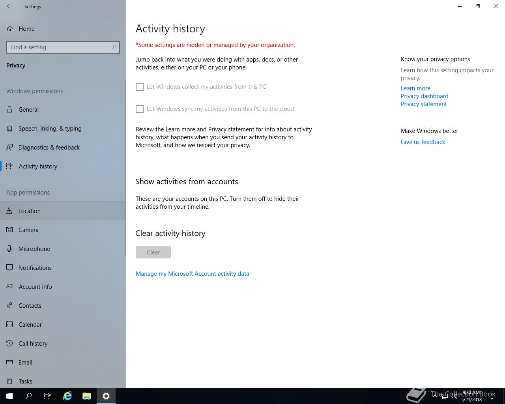
Task: Click the Calendar grid icon
Action: (x=10, y=324)
